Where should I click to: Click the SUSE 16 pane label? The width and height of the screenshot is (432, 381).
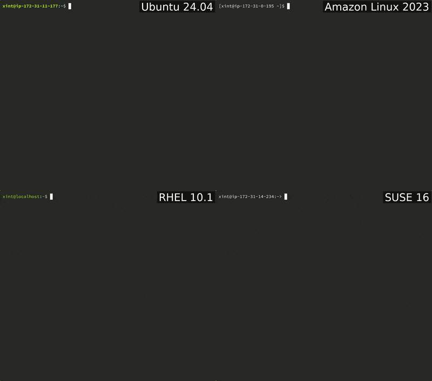[x=407, y=197]
